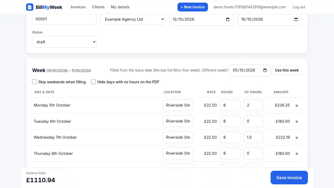Edit Tuesday 6th October OT hours field
Image resolution: width=334 pixels, height=188 pixels.
click(x=253, y=121)
